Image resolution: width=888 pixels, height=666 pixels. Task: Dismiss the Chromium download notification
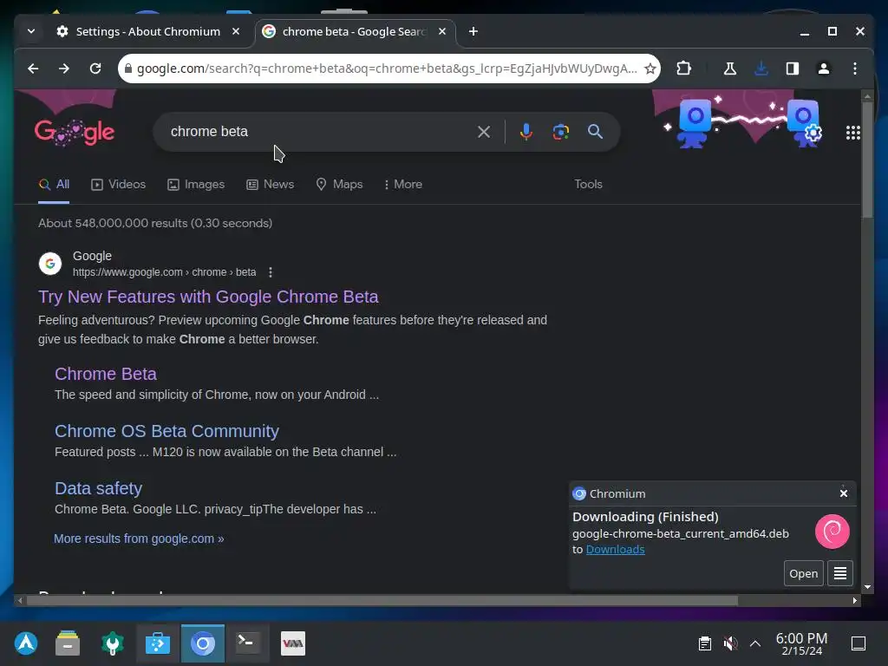tap(843, 493)
